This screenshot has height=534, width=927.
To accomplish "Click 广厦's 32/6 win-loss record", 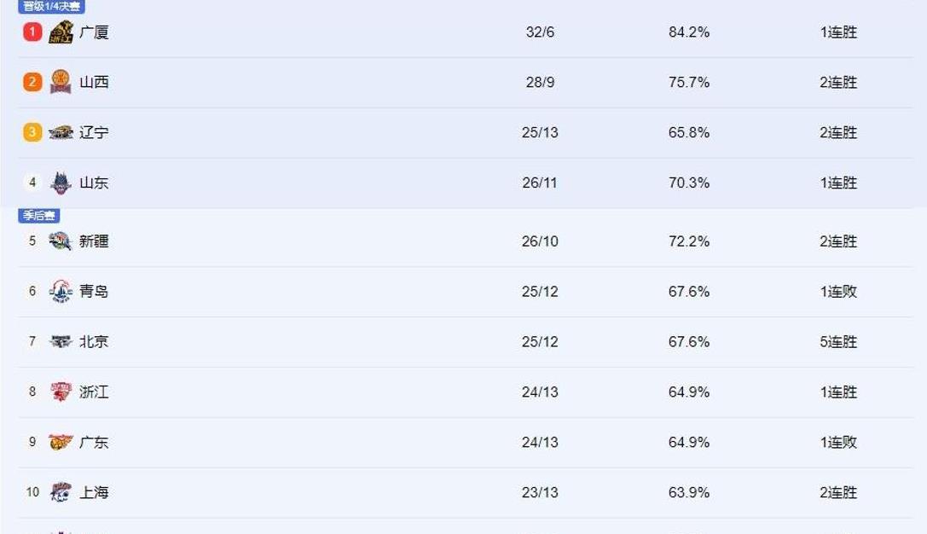I will click(x=540, y=32).
